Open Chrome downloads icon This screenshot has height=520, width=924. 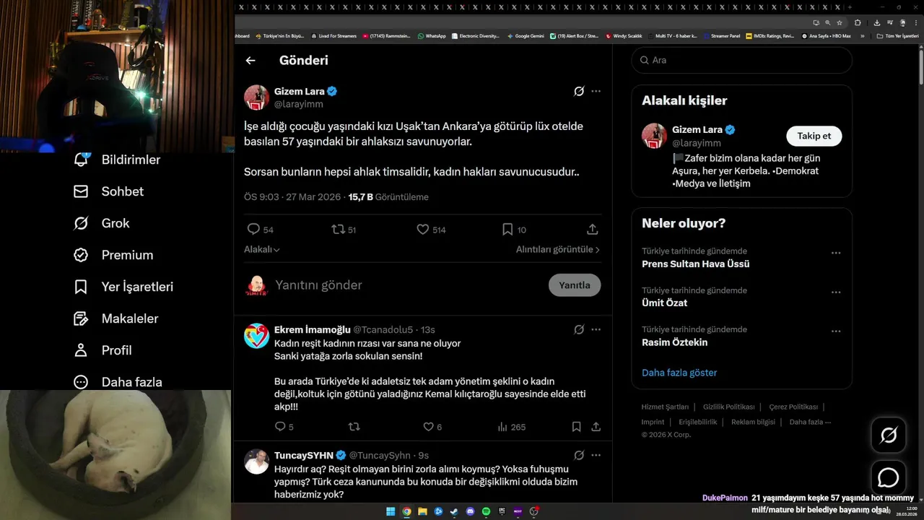(x=877, y=22)
